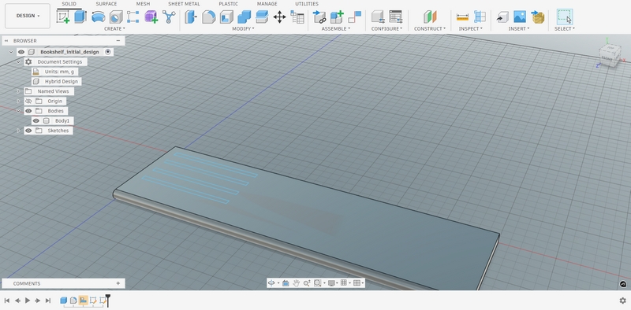631x310 pixels.
Task: Switch to the SHEET METAL tab
Action: pyautogui.click(x=184, y=4)
